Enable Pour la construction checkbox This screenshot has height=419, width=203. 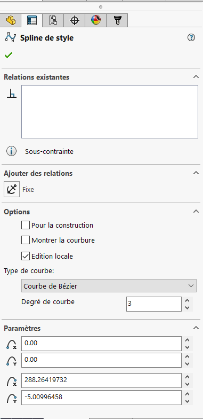coord(26,226)
